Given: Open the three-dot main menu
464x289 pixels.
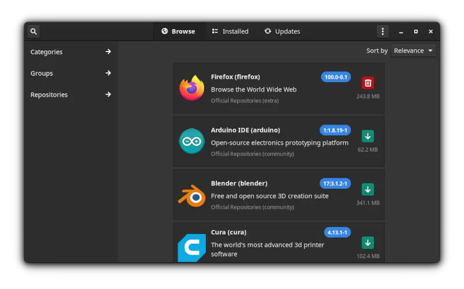Looking at the screenshot, I should pyautogui.click(x=382, y=31).
